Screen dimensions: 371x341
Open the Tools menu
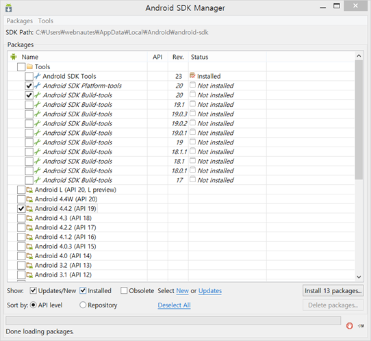[46, 21]
